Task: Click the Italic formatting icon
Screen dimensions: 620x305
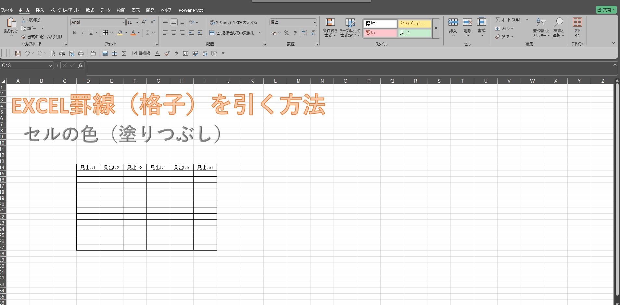Action: [x=82, y=33]
